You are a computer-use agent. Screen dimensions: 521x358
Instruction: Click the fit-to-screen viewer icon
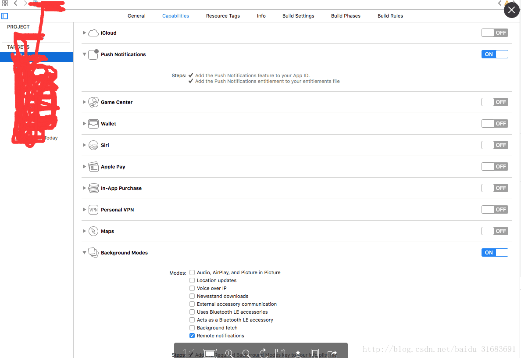[x=210, y=353]
